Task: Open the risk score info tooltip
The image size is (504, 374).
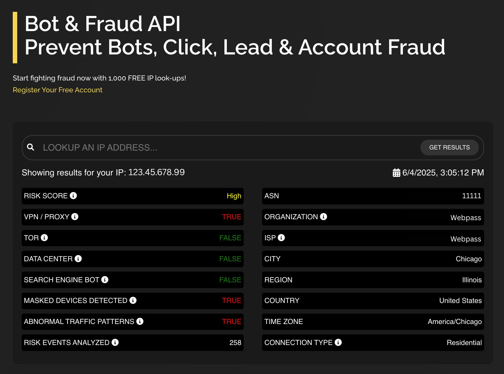Action: point(74,196)
